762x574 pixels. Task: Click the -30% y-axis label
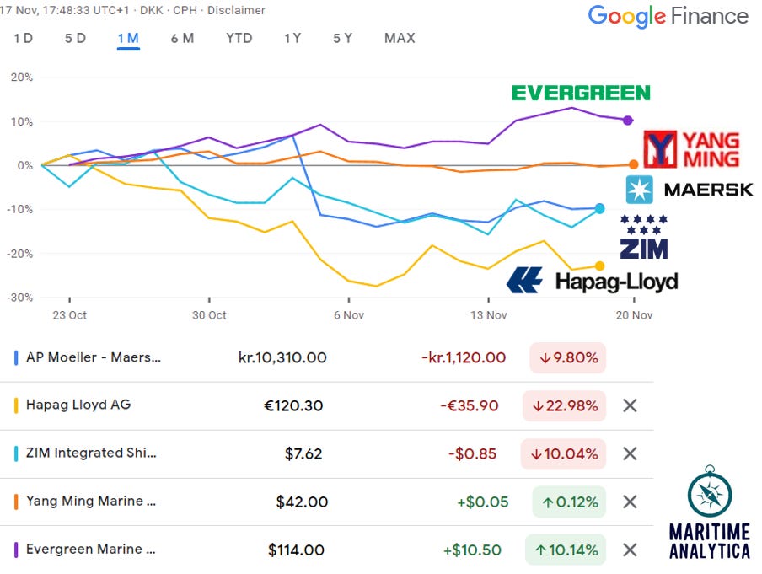click(x=20, y=297)
